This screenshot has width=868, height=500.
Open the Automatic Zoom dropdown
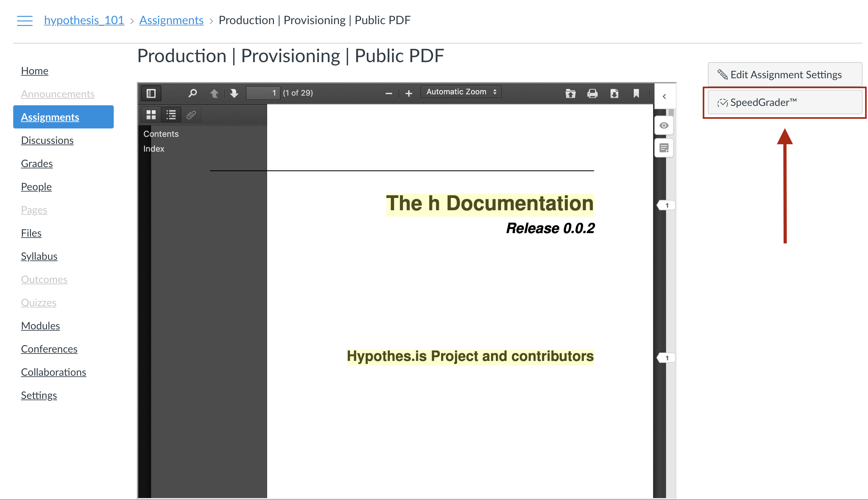point(461,92)
